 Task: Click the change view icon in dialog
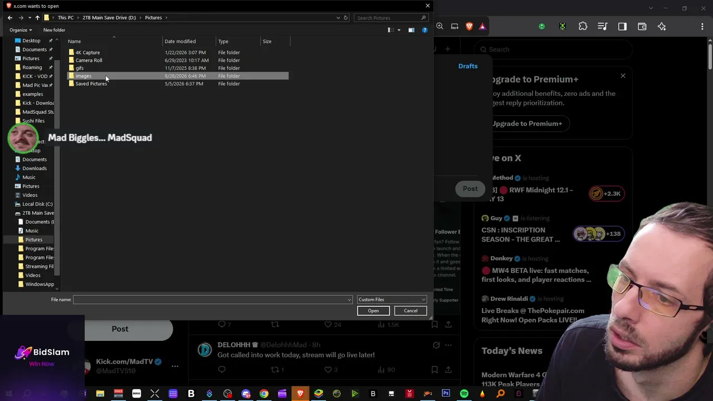pyautogui.click(x=391, y=30)
